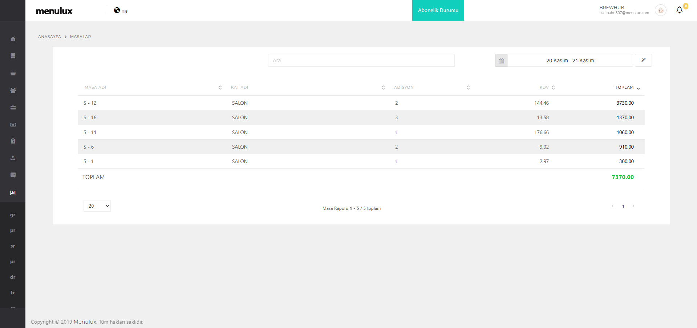The image size is (697, 328).
Task: Open the TR language selector
Action: pyautogui.click(x=121, y=11)
